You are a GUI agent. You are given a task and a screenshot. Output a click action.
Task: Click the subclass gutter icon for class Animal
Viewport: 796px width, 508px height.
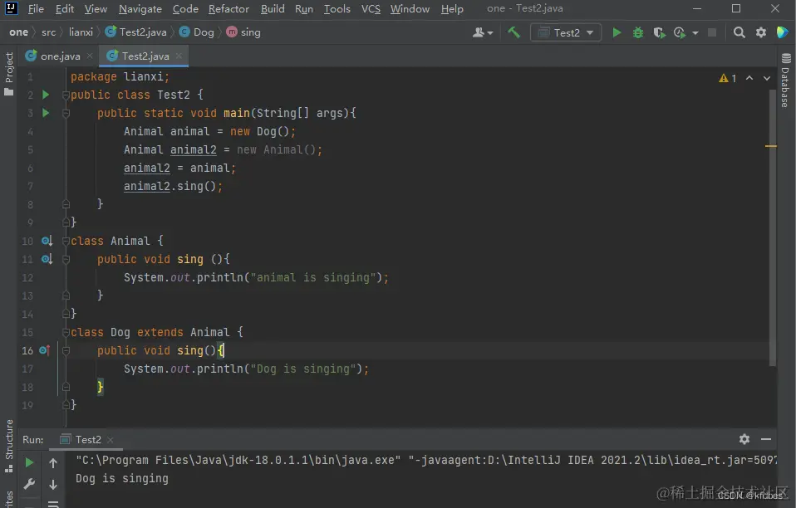[47, 241]
